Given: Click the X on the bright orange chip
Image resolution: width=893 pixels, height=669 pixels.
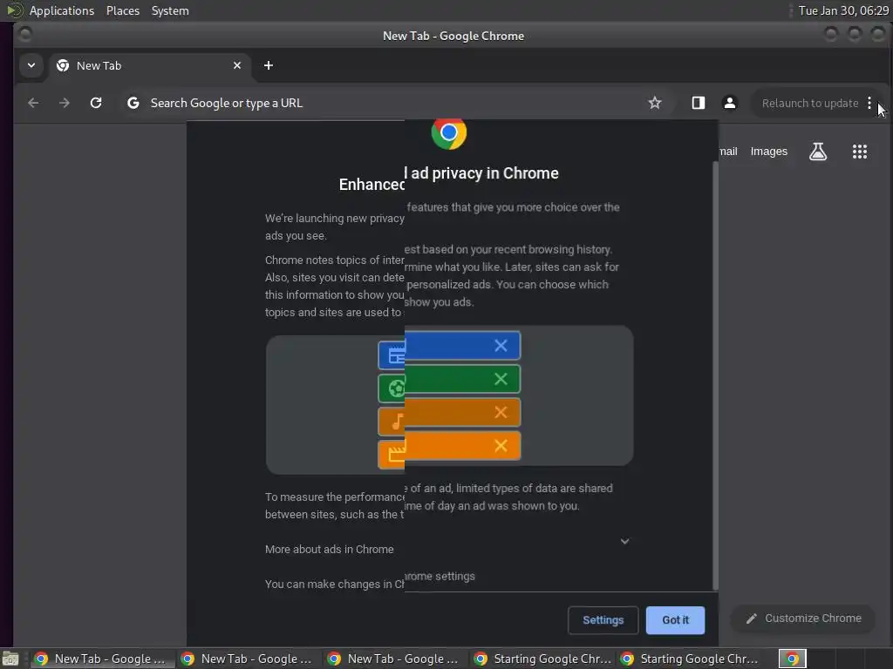Looking at the screenshot, I should (501, 445).
